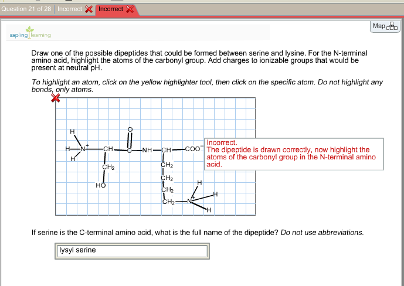The width and height of the screenshot is (404, 286).
Task: Click the red feedback message about highlighting carbonyl
Action: click(x=294, y=154)
